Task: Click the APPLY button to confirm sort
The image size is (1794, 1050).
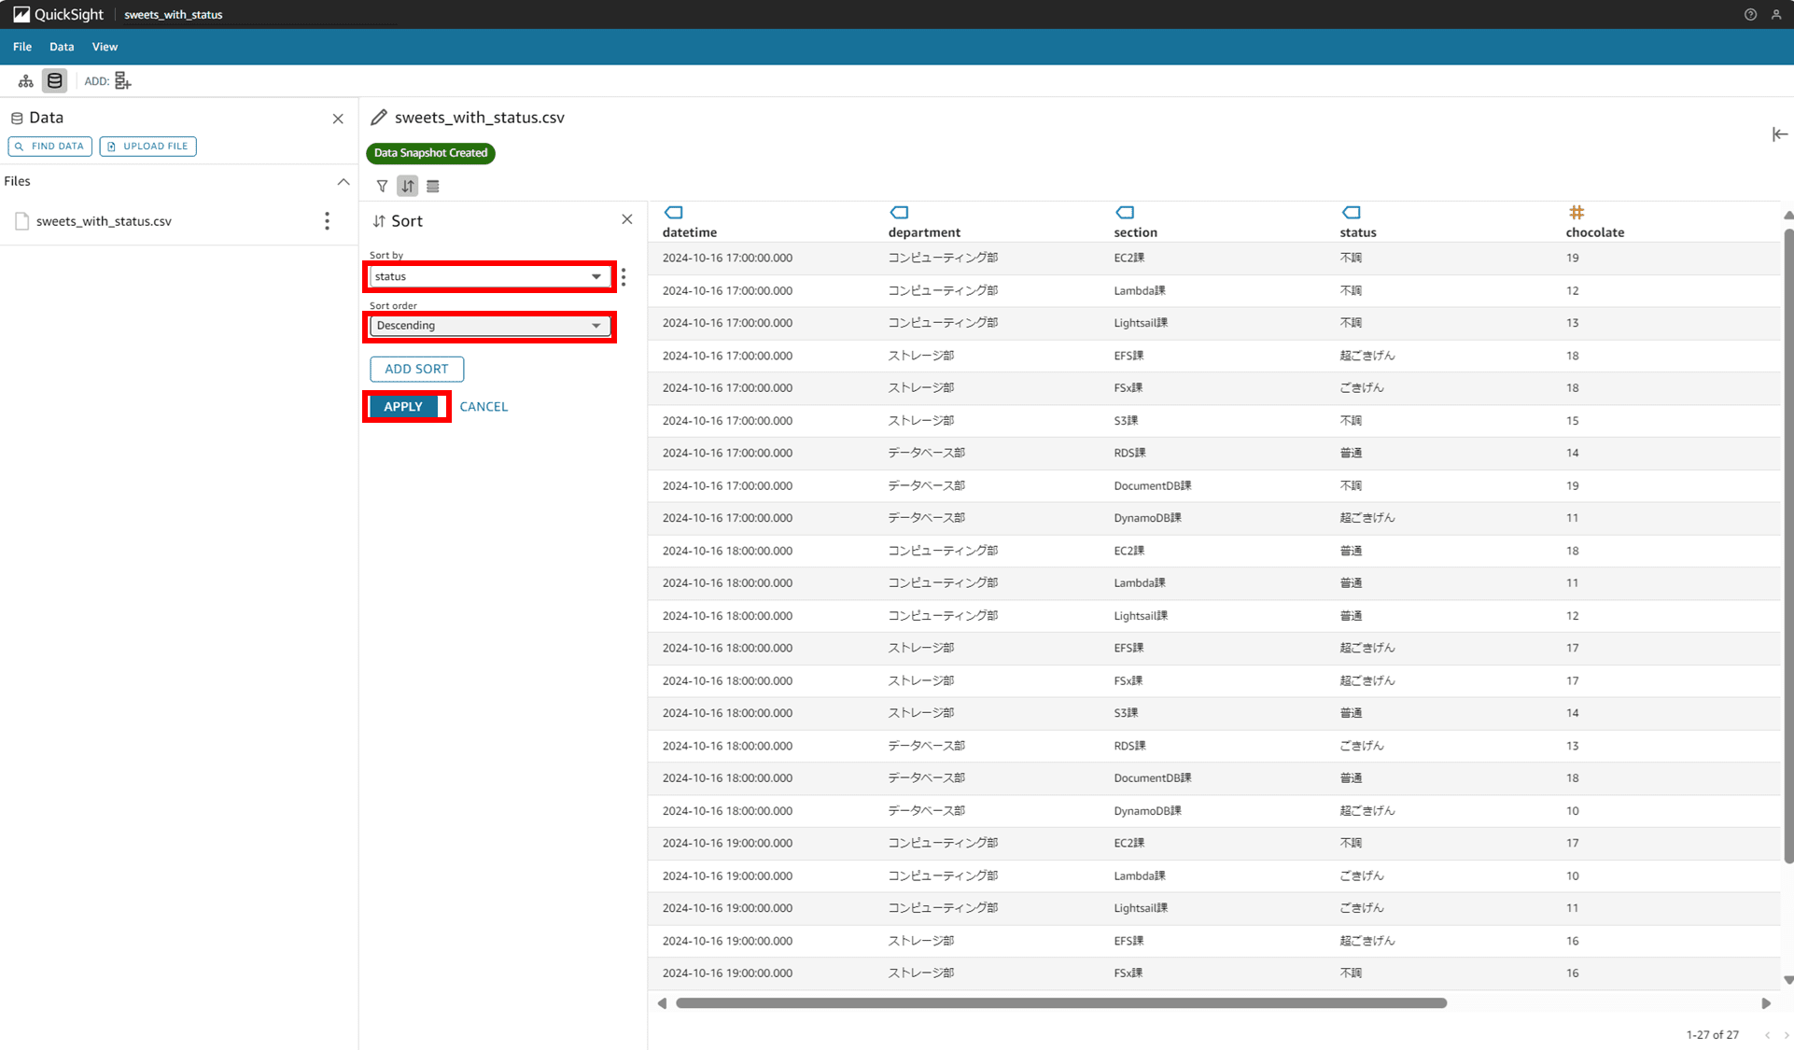Action: tap(402, 406)
